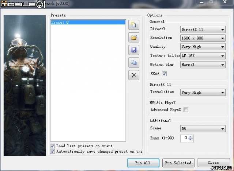Open the Tesselation Very High dropdown
The width and height of the screenshot is (234, 171).
click(203, 92)
